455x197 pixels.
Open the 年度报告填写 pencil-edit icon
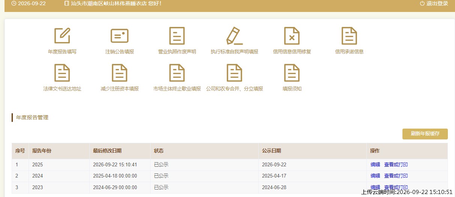62,36
